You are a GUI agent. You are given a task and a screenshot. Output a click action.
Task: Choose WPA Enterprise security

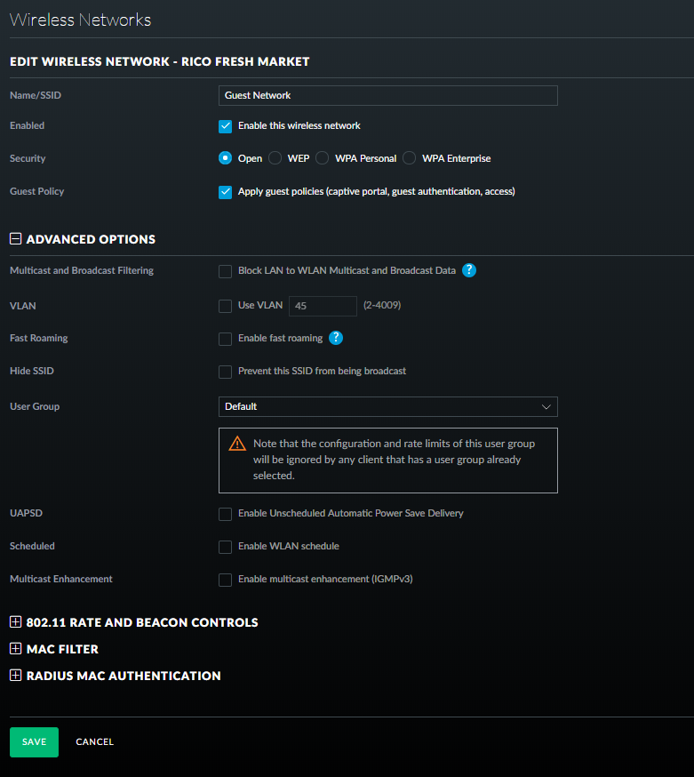click(409, 158)
